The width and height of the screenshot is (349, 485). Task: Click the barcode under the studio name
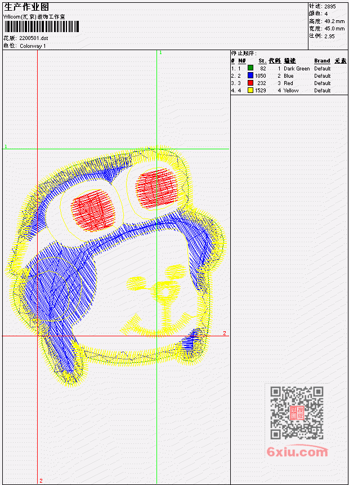coord(42,26)
